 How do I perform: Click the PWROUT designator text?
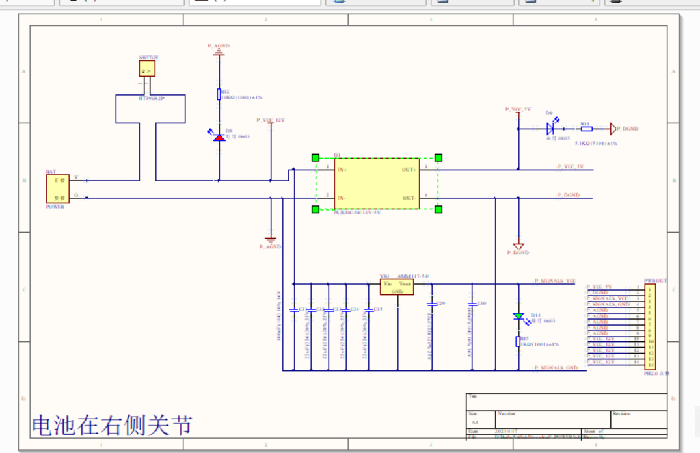pyautogui.click(x=655, y=281)
